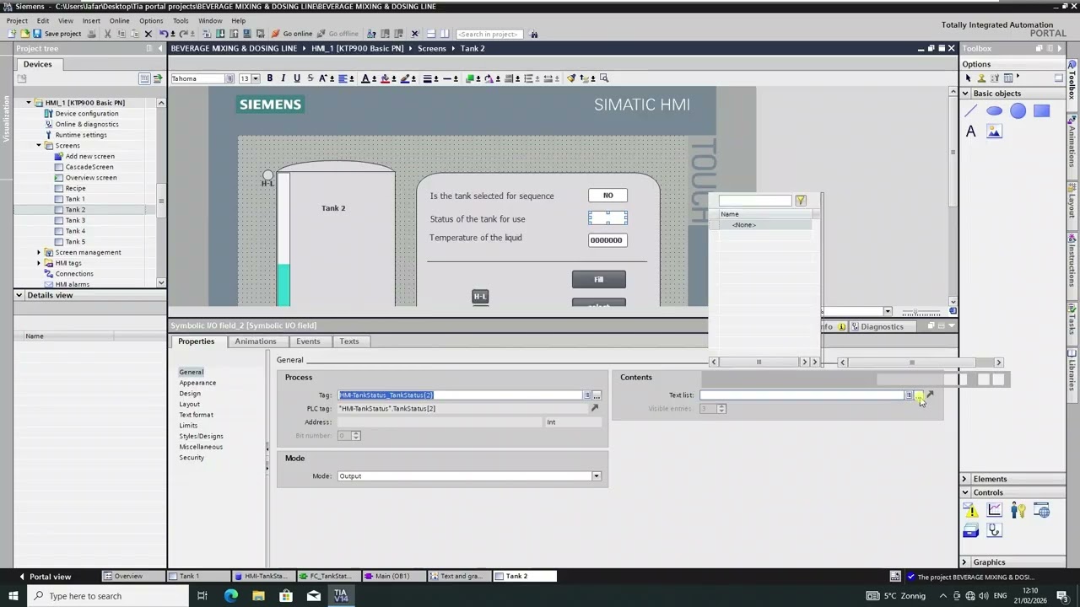Screen dimensions: 1080x607
Task: Select the Text field object
Action: (971, 132)
